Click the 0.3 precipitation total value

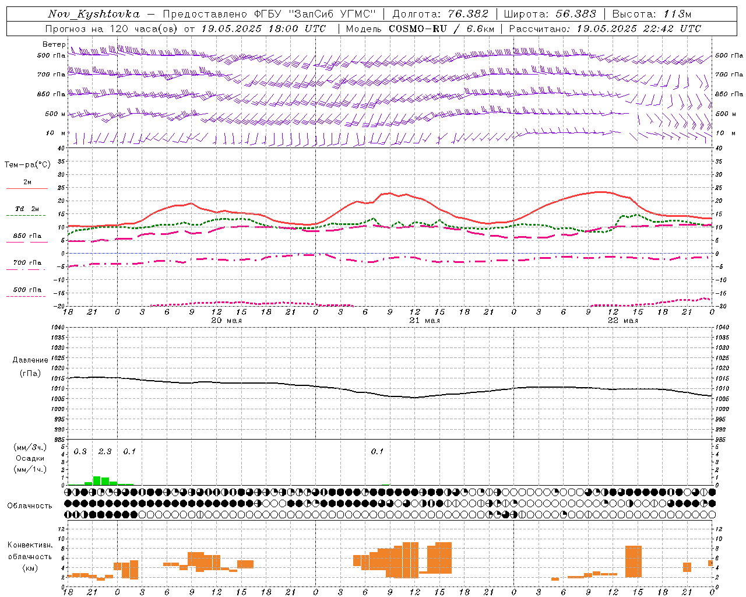coord(80,451)
